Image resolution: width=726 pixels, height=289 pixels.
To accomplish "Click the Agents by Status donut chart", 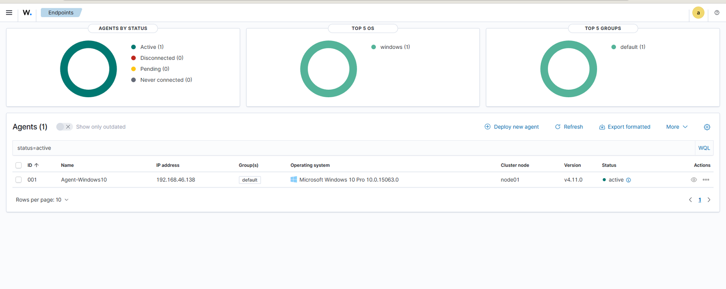I will tap(88, 69).
